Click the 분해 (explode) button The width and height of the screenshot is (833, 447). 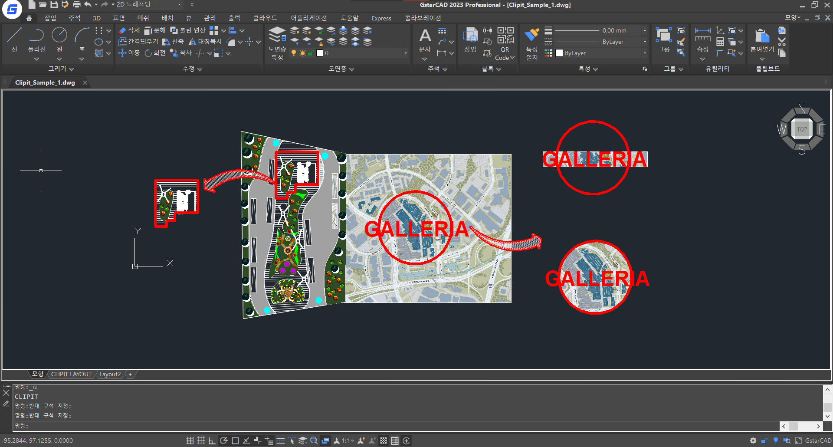tap(155, 30)
